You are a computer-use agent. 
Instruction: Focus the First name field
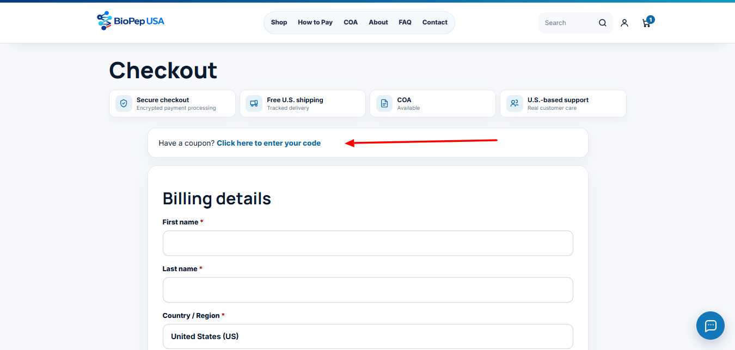[x=368, y=243]
